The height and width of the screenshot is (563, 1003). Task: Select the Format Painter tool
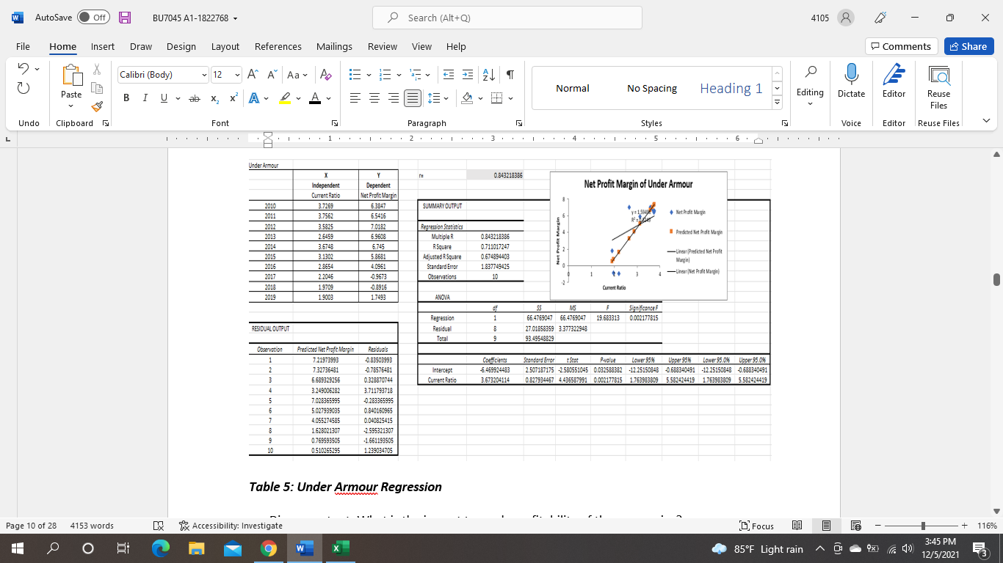point(96,106)
